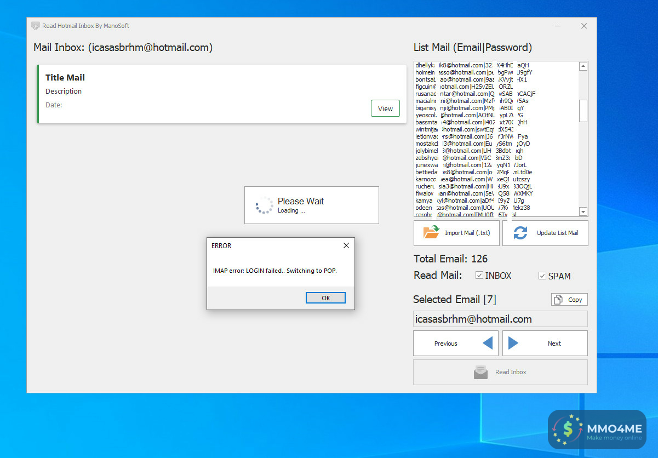Toggle the SPAM checkbox
The image size is (658, 458).
(x=542, y=275)
